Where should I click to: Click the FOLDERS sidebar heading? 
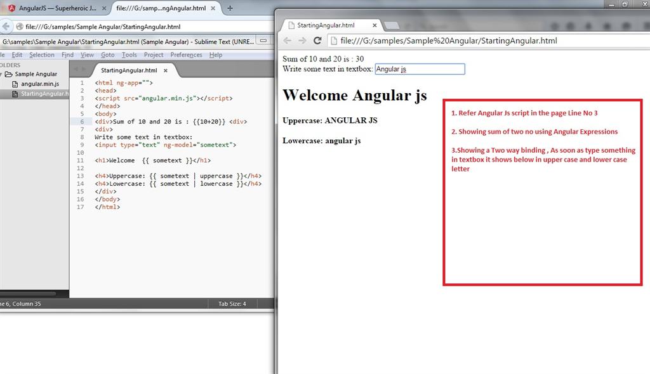10,65
